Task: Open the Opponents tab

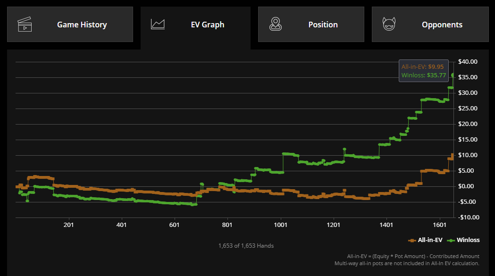Action: pos(430,25)
